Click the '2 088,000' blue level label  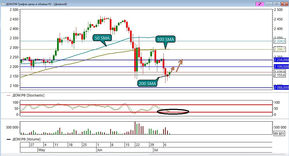[x=281, y=88]
